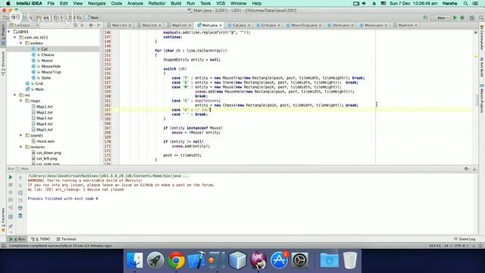
Task: Toggle the Terminal tool window button
Action: (x=66, y=239)
